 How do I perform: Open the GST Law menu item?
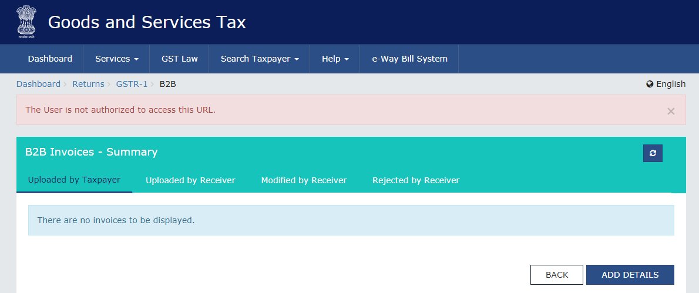(180, 59)
